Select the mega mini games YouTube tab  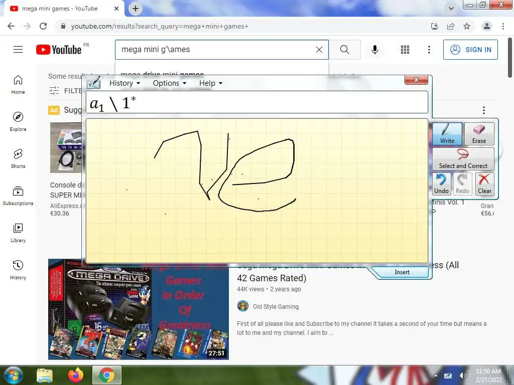64,9
